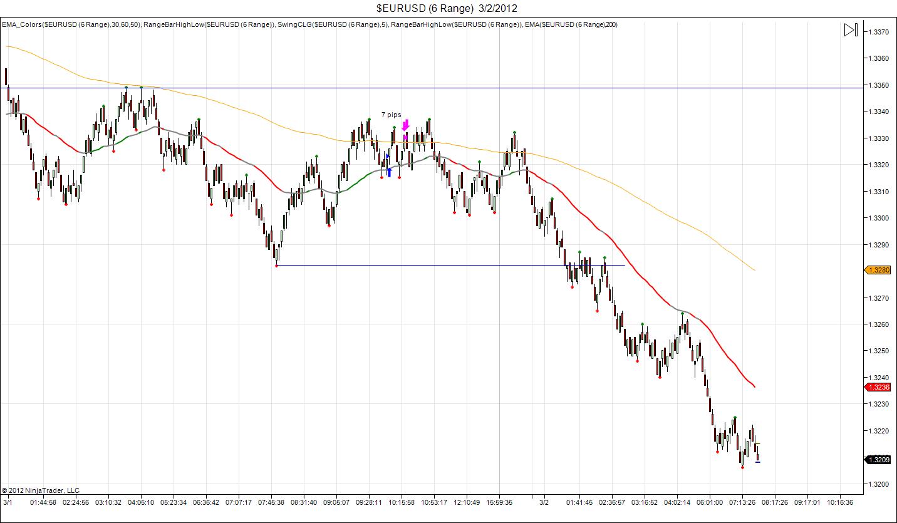The width and height of the screenshot is (897, 523).
Task: Click the 06:01:00 time axis label
Action: point(710,502)
